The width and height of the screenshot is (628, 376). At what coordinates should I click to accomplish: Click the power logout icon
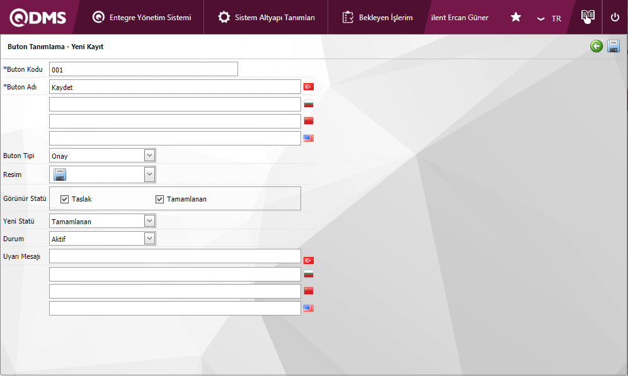615,17
